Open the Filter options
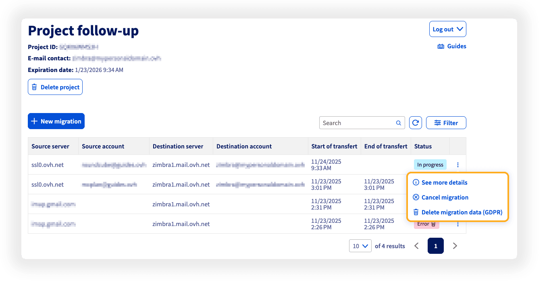551x288 pixels. [446, 123]
